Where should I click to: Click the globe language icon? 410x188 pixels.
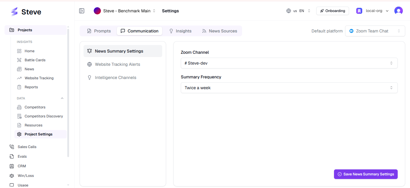[x=289, y=11]
